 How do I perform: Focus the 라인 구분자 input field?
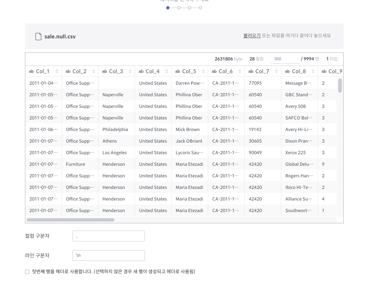point(108,256)
